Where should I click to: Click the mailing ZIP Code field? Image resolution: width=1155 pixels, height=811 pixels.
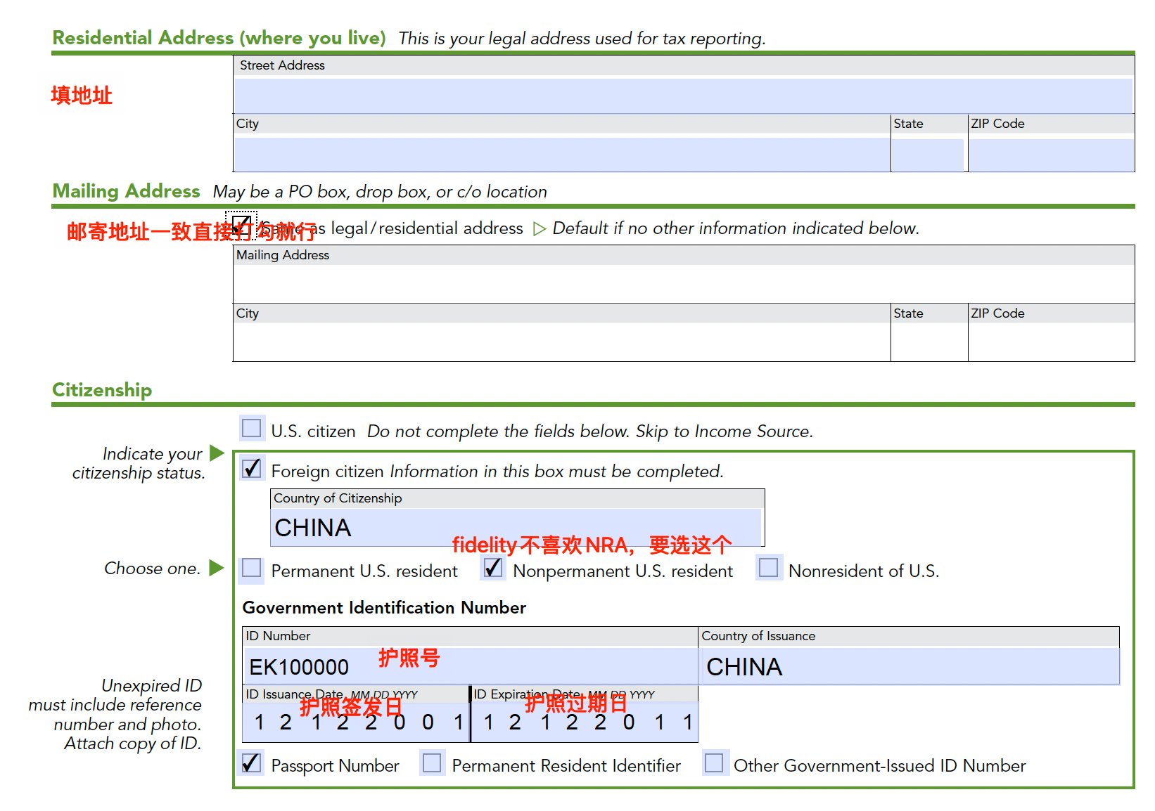pos(1051,342)
